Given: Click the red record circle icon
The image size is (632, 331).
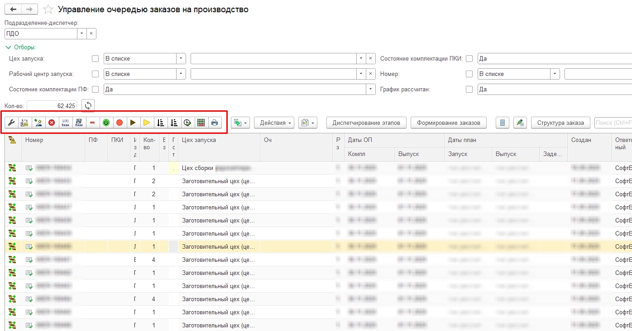Looking at the screenshot, I should pos(120,123).
